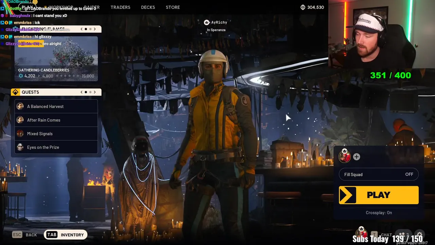The height and width of the screenshot is (245, 435).
Task: Open the social friends icon in bottom bar
Action: click(x=404, y=235)
